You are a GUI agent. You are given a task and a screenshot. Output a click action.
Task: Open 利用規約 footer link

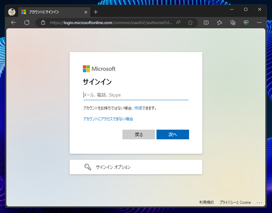click(206, 202)
